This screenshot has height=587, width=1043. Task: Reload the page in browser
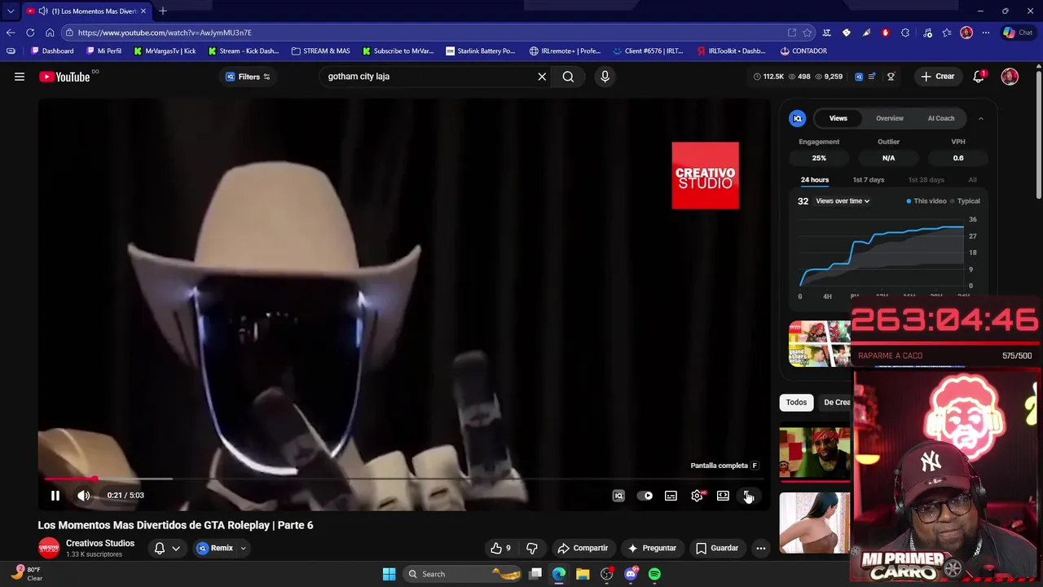click(30, 33)
